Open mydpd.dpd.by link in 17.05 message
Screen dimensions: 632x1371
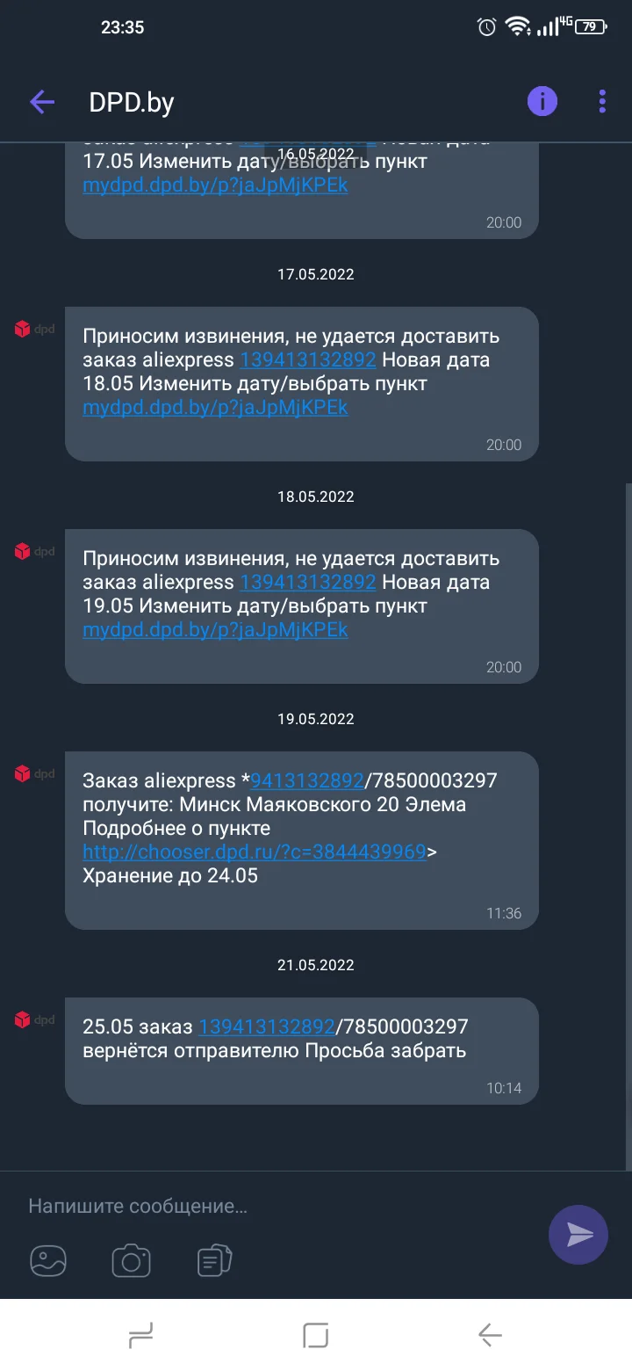[x=215, y=408]
